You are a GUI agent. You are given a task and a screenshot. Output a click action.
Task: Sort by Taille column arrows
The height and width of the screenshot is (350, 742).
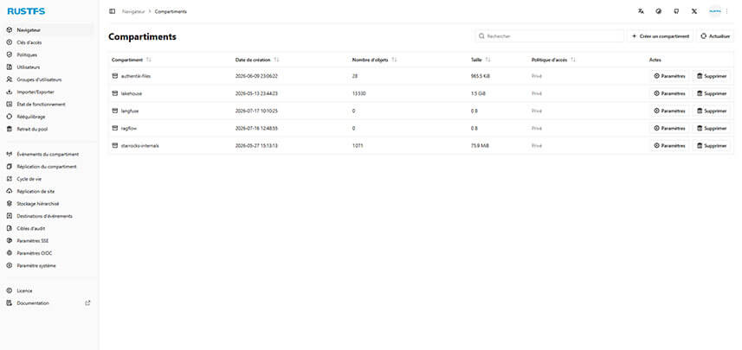coord(487,60)
